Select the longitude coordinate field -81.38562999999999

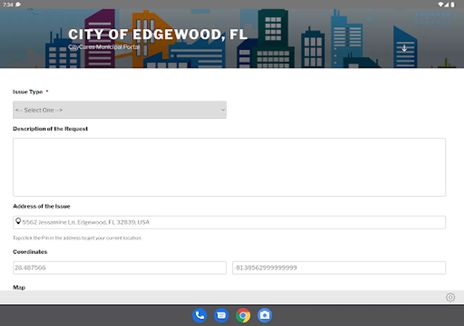[339, 268]
